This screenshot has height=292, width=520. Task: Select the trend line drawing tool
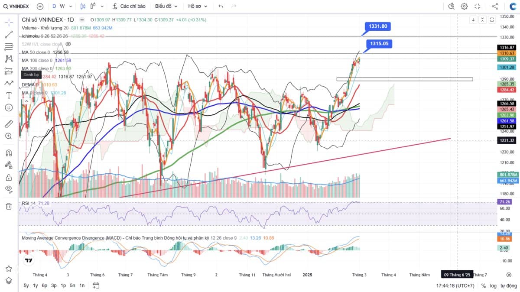9,35
